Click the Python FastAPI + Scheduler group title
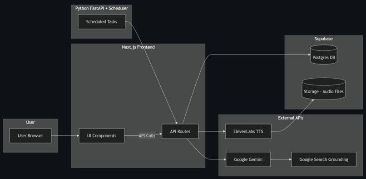This screenshot has width=366, height=179. click(x=102, y=9)
